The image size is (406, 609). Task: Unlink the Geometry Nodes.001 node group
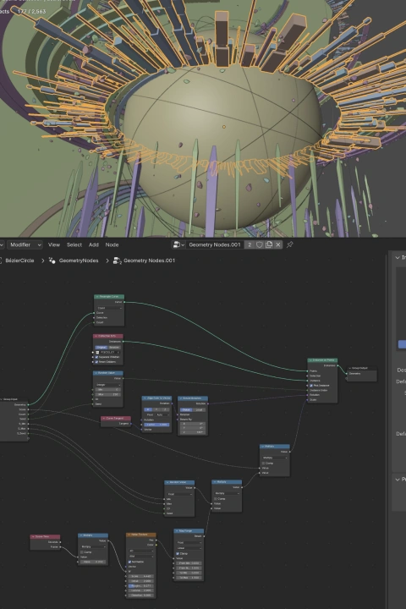point(277,244)
